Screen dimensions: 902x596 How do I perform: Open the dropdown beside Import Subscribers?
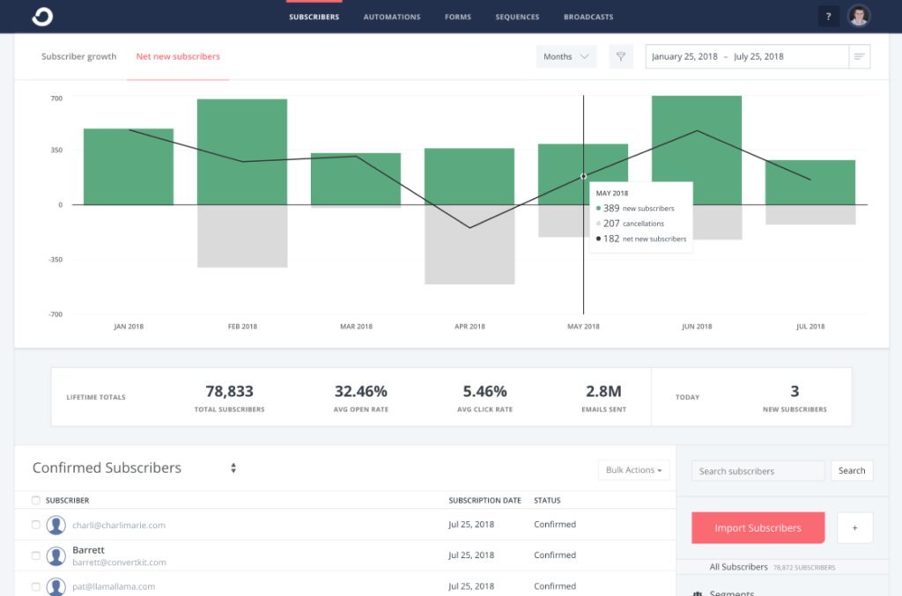point(854,527)
